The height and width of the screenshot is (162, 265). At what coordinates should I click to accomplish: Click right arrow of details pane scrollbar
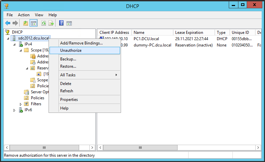258,147
